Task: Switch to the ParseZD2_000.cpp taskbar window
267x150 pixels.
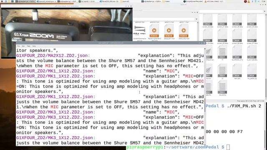Action: click(109, 1)
